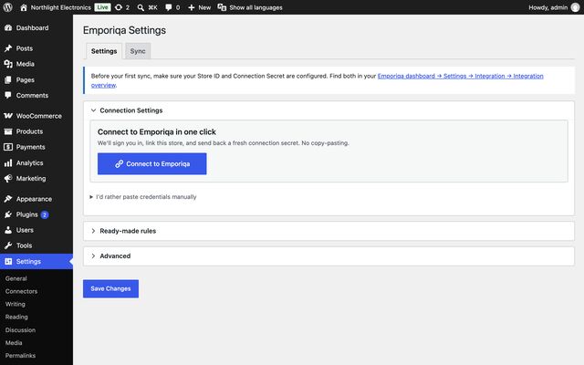Click the WooCommerce logo icon
Screen dimensions: 584x365
pos(8,116)
